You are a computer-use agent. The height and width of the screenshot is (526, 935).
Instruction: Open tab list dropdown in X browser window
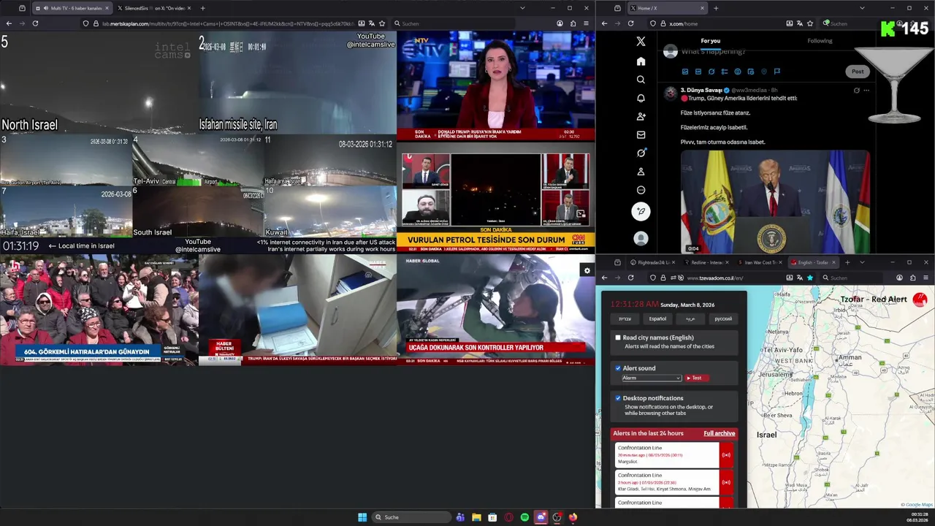[x=862, y=8]
